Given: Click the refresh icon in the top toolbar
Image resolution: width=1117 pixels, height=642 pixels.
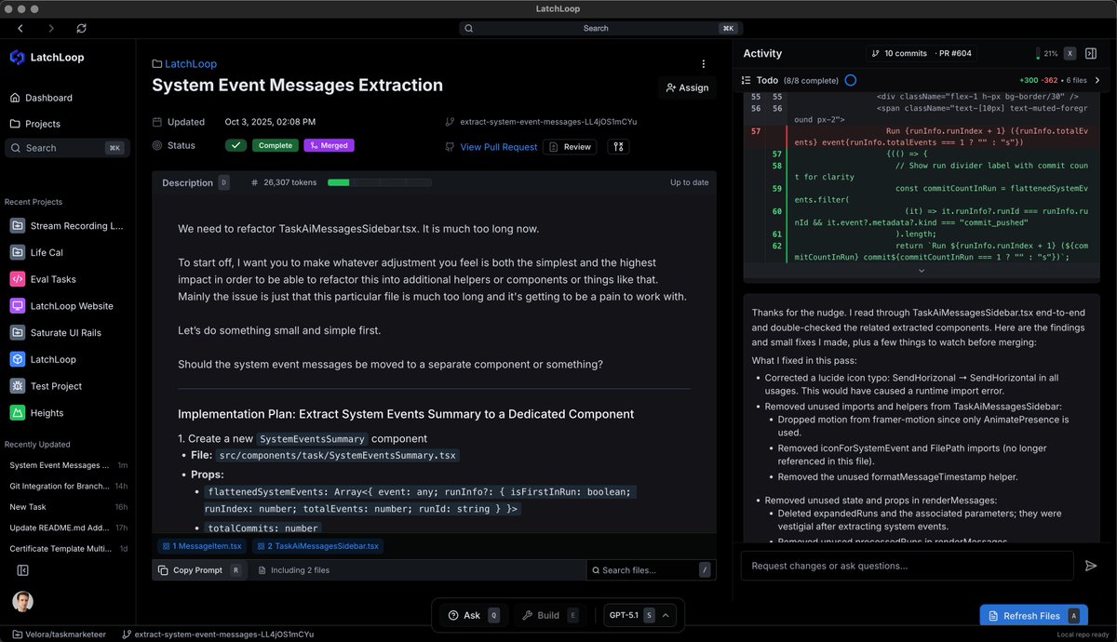Looking at the screenshot, I should click(x=81, y=28).
